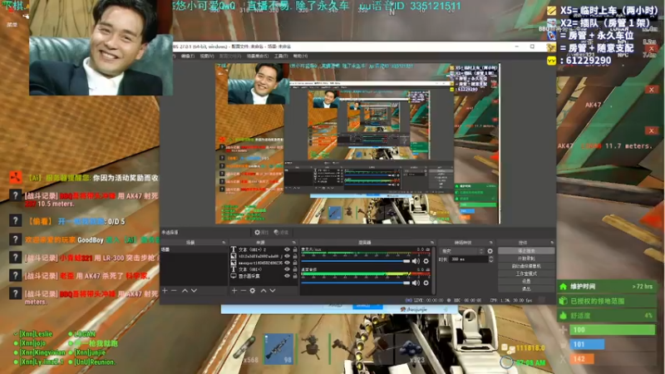Open the 工具(T) menu
665x374 pixels.
coord(281,56)
